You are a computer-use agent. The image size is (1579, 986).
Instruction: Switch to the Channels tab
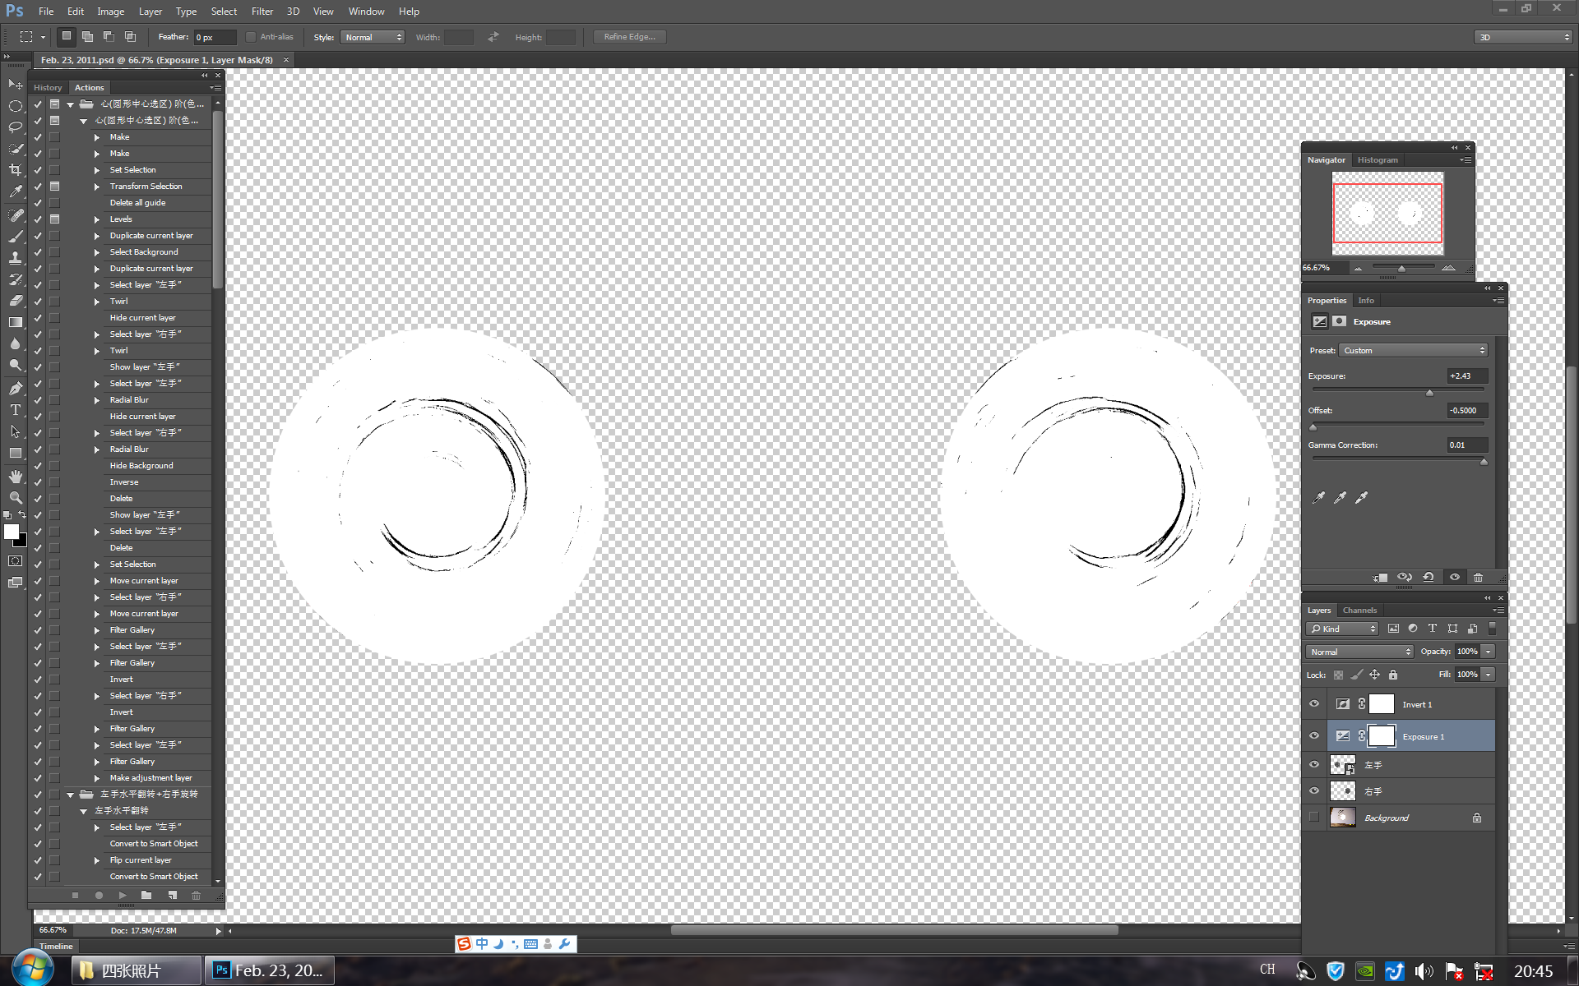coord(1359,610)
